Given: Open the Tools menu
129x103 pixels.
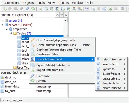Looking at the screenshot, I should coord(41,3).
